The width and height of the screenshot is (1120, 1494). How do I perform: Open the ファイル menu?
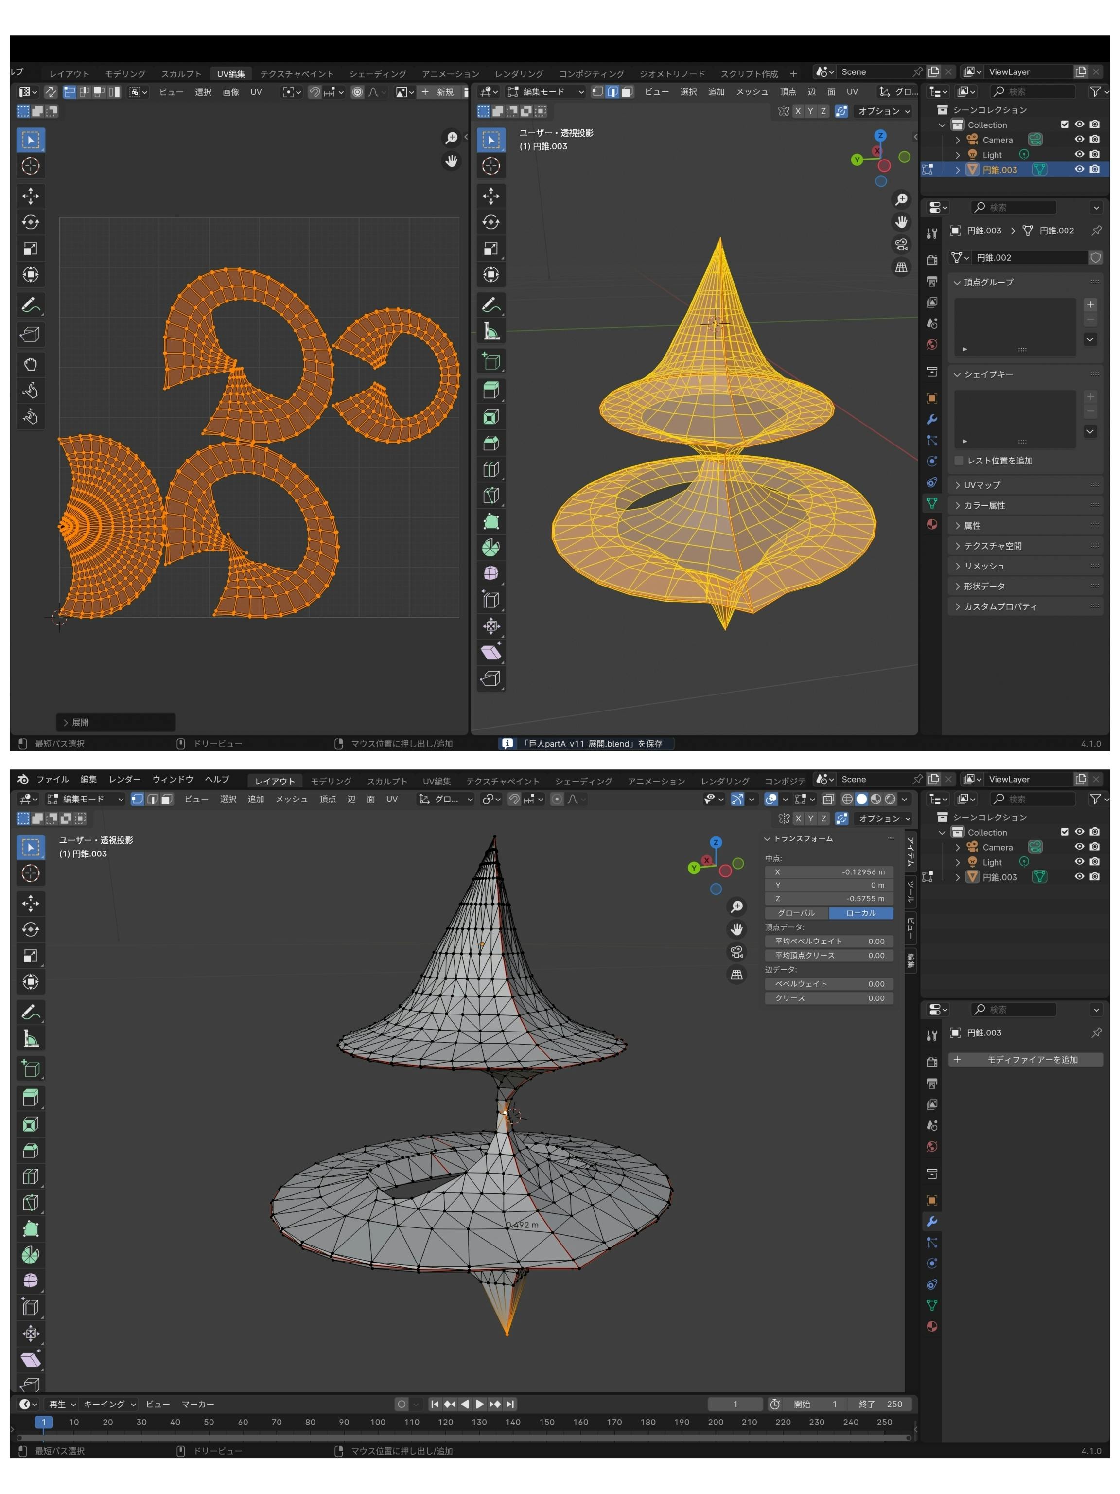pos(52,779)
